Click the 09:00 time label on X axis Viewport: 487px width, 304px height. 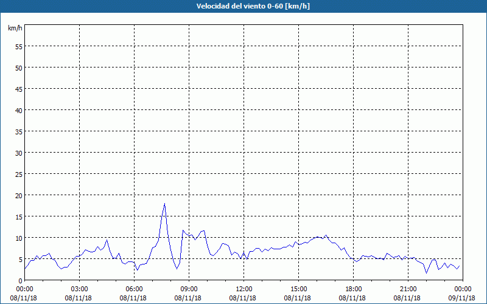(x=189, y=289)
